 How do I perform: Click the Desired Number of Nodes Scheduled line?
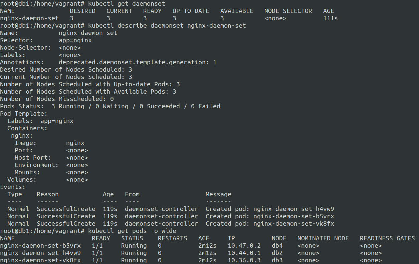[66, 70]
